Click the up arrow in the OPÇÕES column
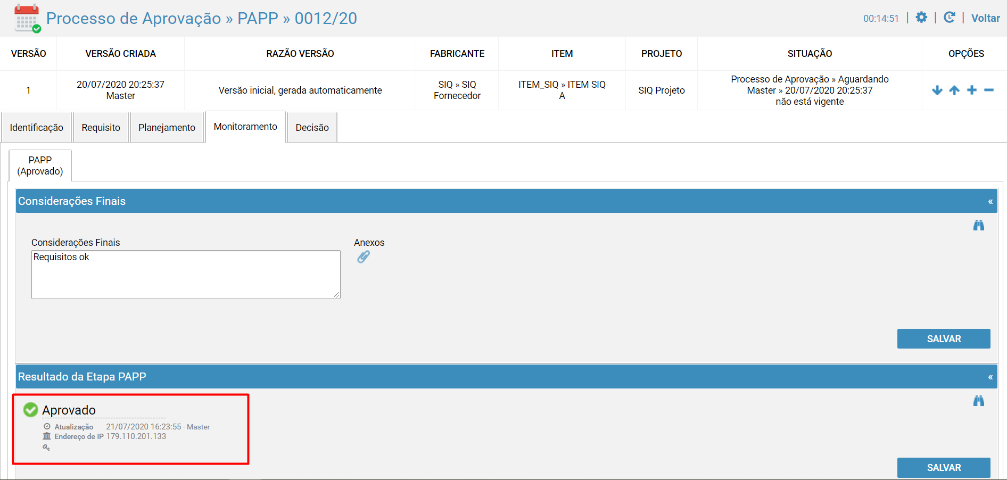This screenshot has height=480, width=1007. [954, 90]
